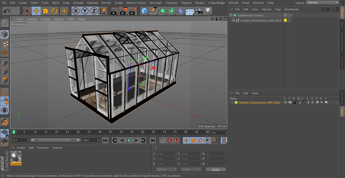
Task: Switch to Model mode
Action: pos(5,34)
